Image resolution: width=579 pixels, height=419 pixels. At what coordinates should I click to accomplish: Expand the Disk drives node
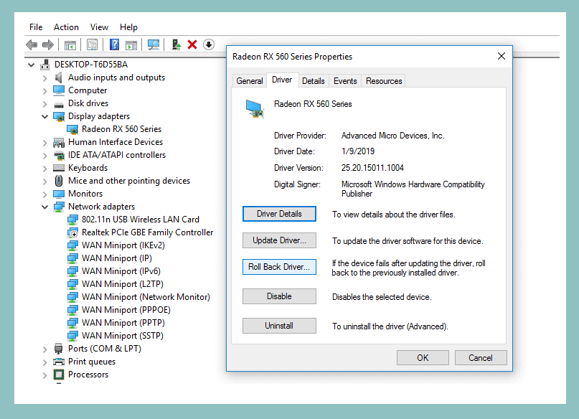pos(44,104)
